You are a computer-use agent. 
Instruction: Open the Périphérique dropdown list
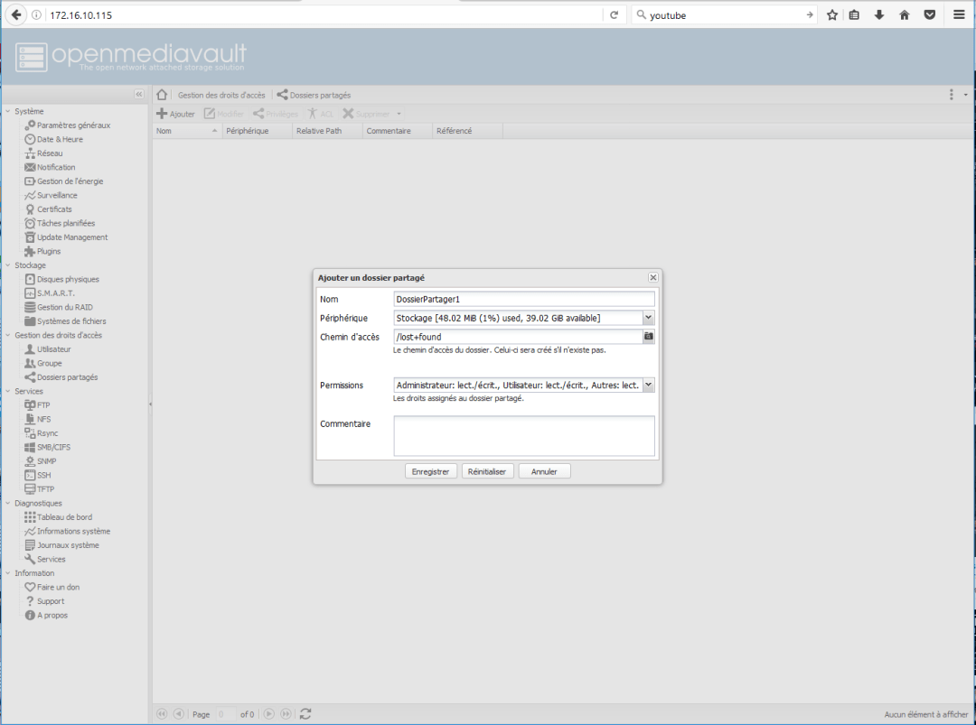click(648, 318)
